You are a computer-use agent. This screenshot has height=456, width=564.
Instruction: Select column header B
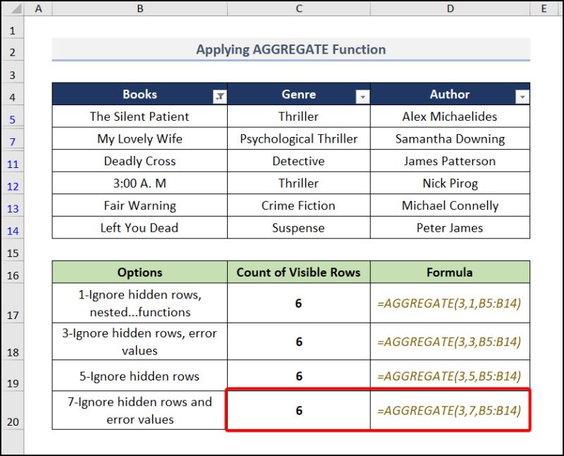[x=140, y=8]
